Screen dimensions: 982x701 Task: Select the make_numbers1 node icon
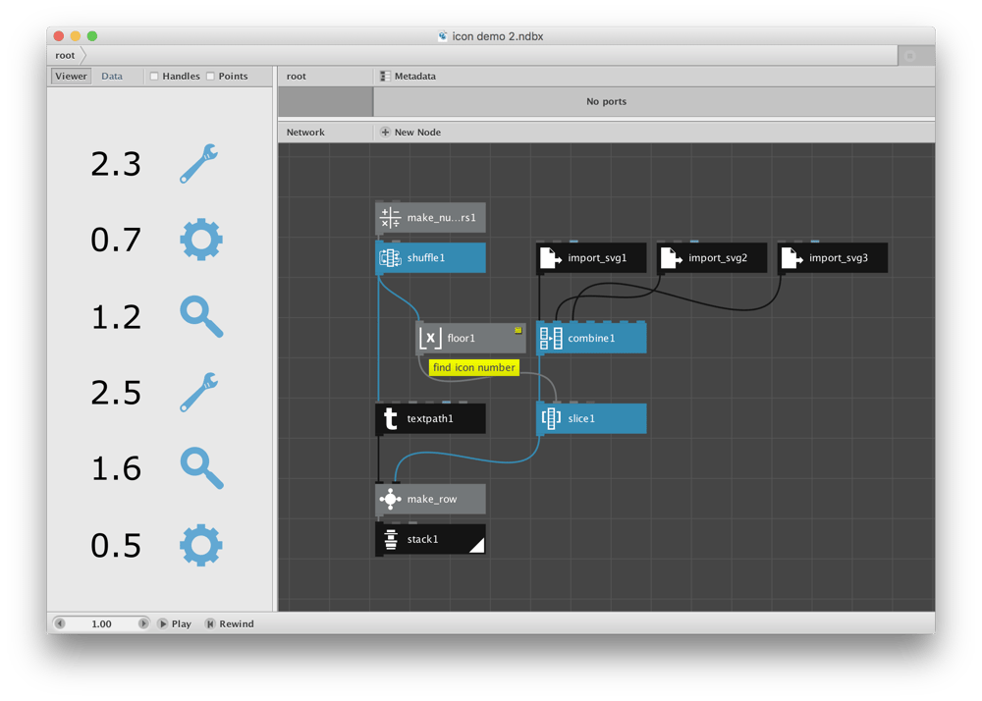click(x=390, y=218)
